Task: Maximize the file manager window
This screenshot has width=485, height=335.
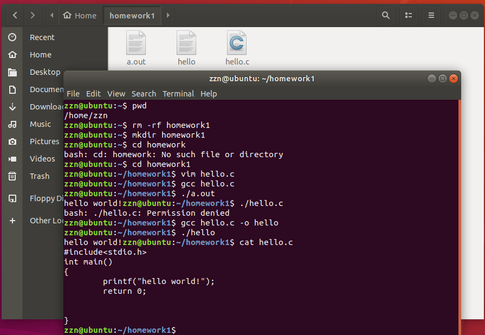Action: point(464,15)
